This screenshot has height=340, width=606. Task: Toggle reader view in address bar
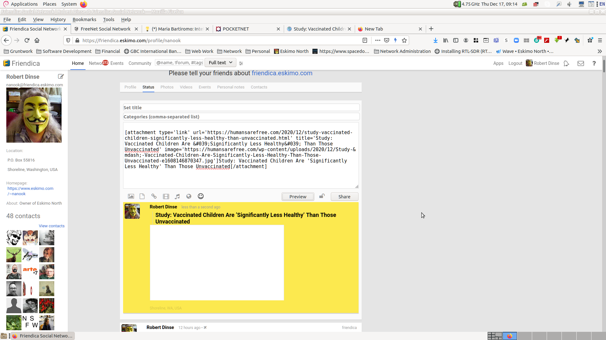pos(365,41)
